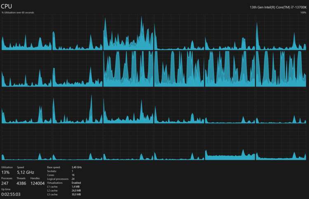Click the 100% graph scale label
Image resolution: width=309 pixels, height=199 pixels.
(x=303, y=12)
